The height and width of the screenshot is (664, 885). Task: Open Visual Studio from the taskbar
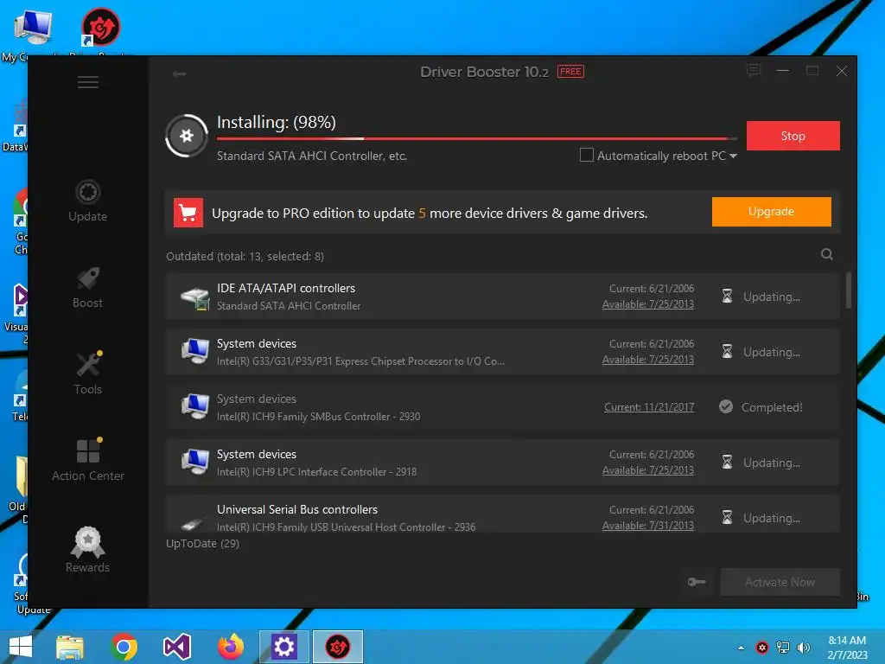pos(176,647)
